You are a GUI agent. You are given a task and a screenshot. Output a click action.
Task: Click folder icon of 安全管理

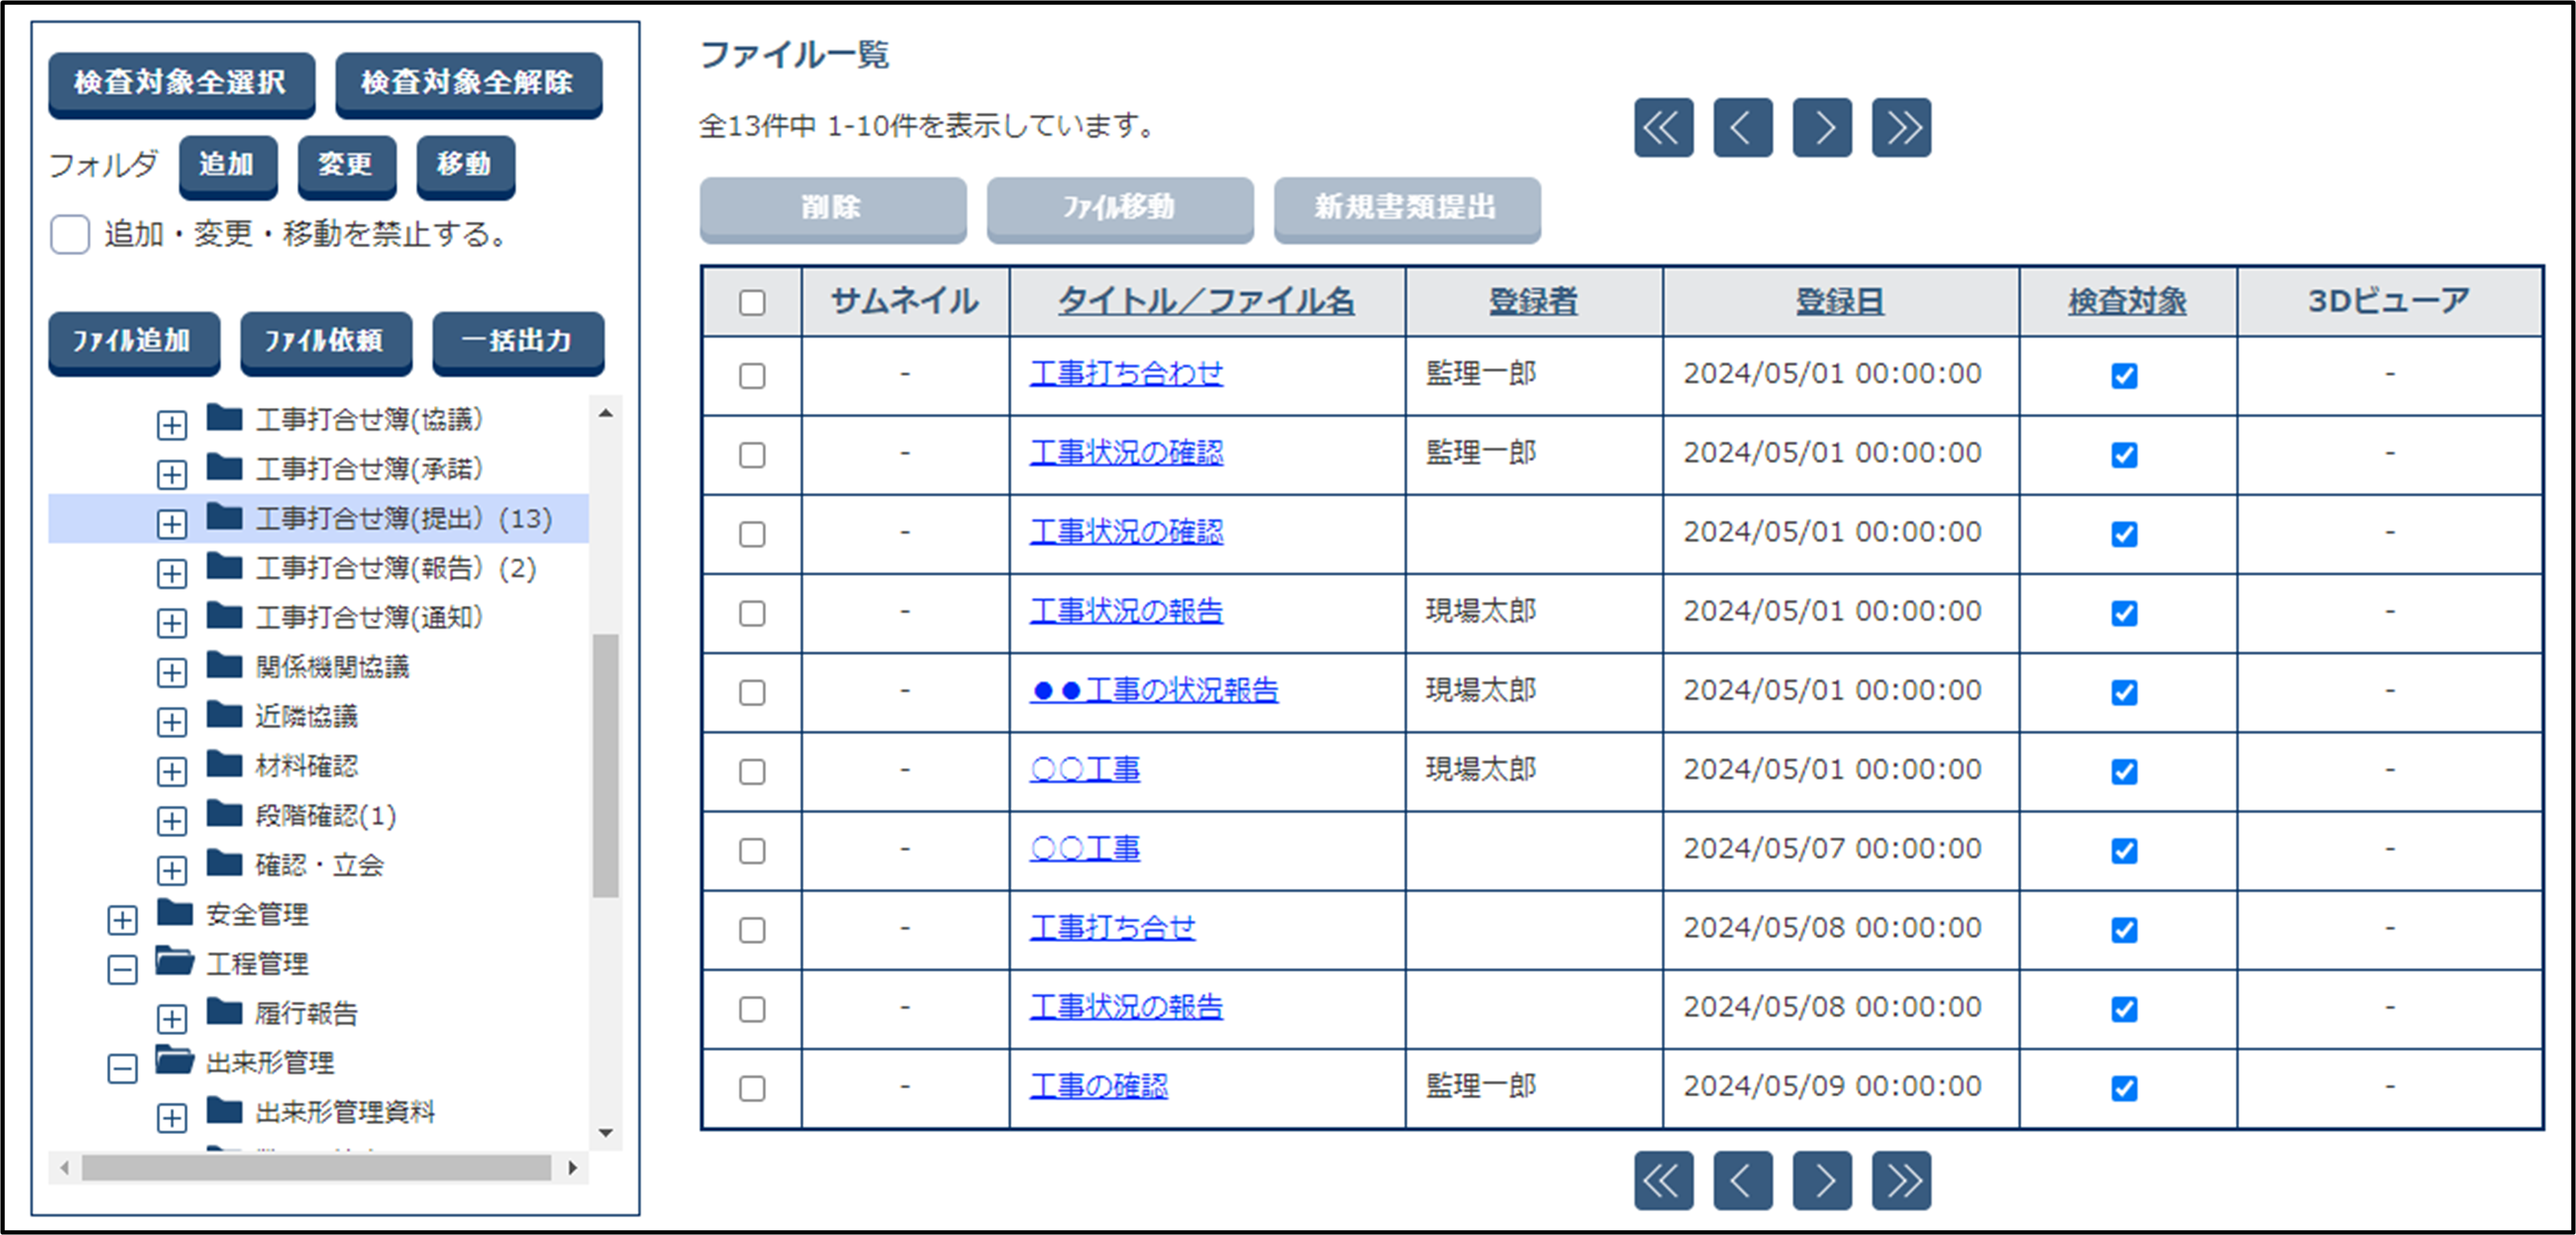coord(175,913)
